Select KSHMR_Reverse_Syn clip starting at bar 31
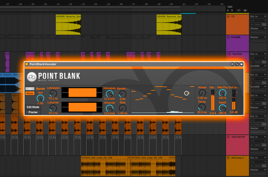Screen dimensions: 268x177 pyautogui.click(x=68, y=25)
